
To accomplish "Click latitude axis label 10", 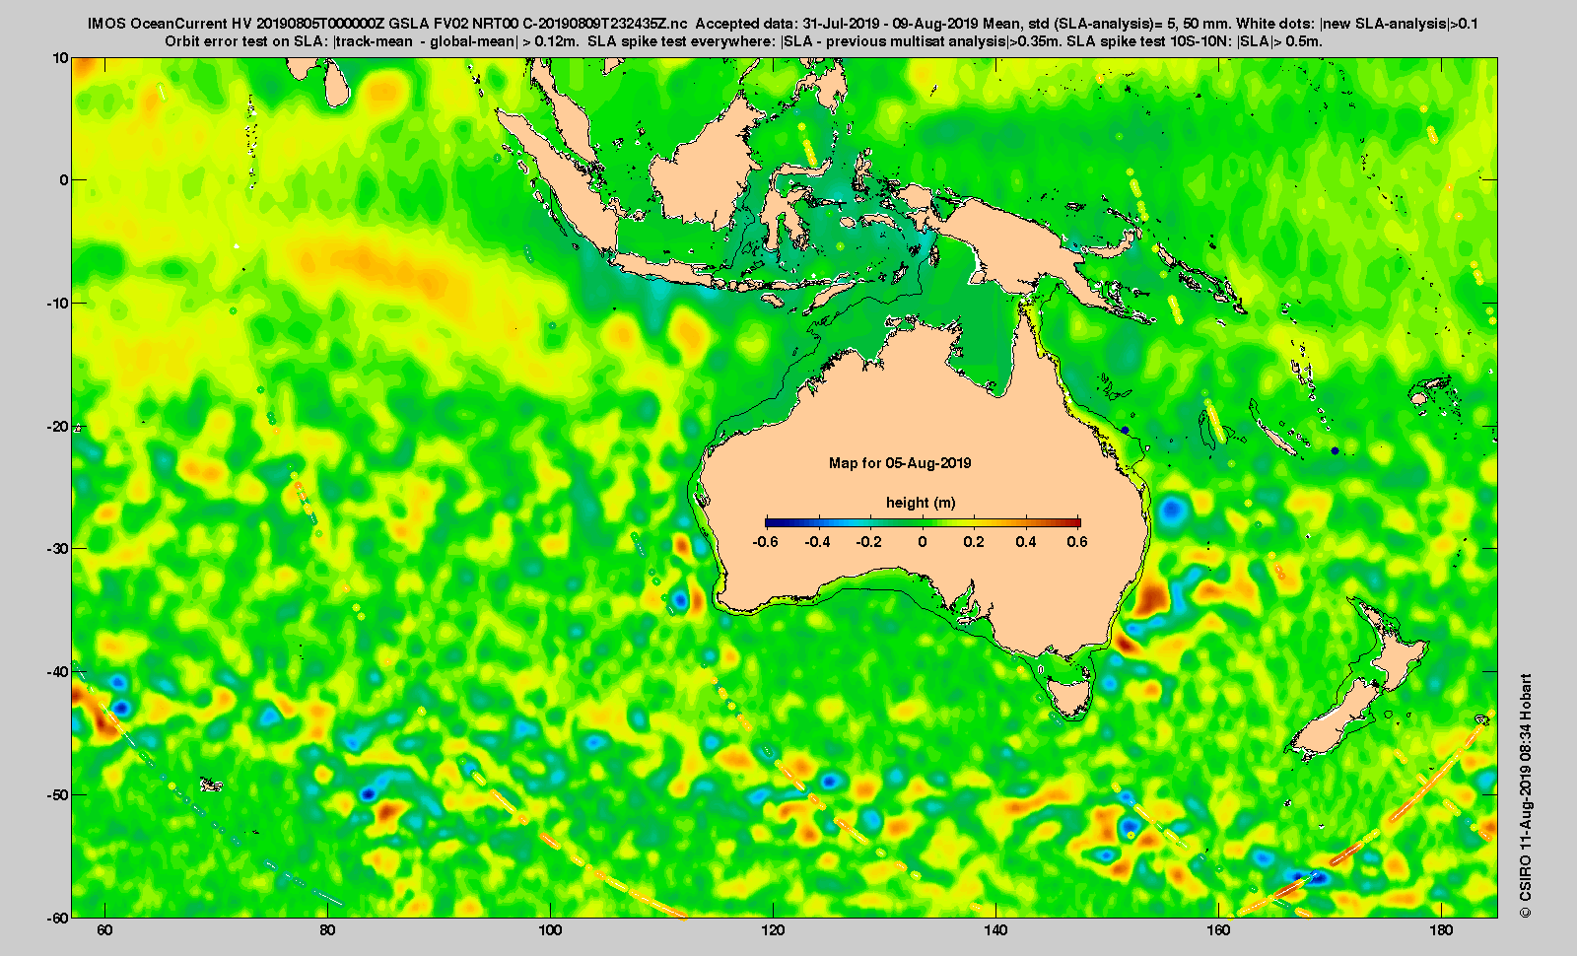I will click(x=61, y=58).
